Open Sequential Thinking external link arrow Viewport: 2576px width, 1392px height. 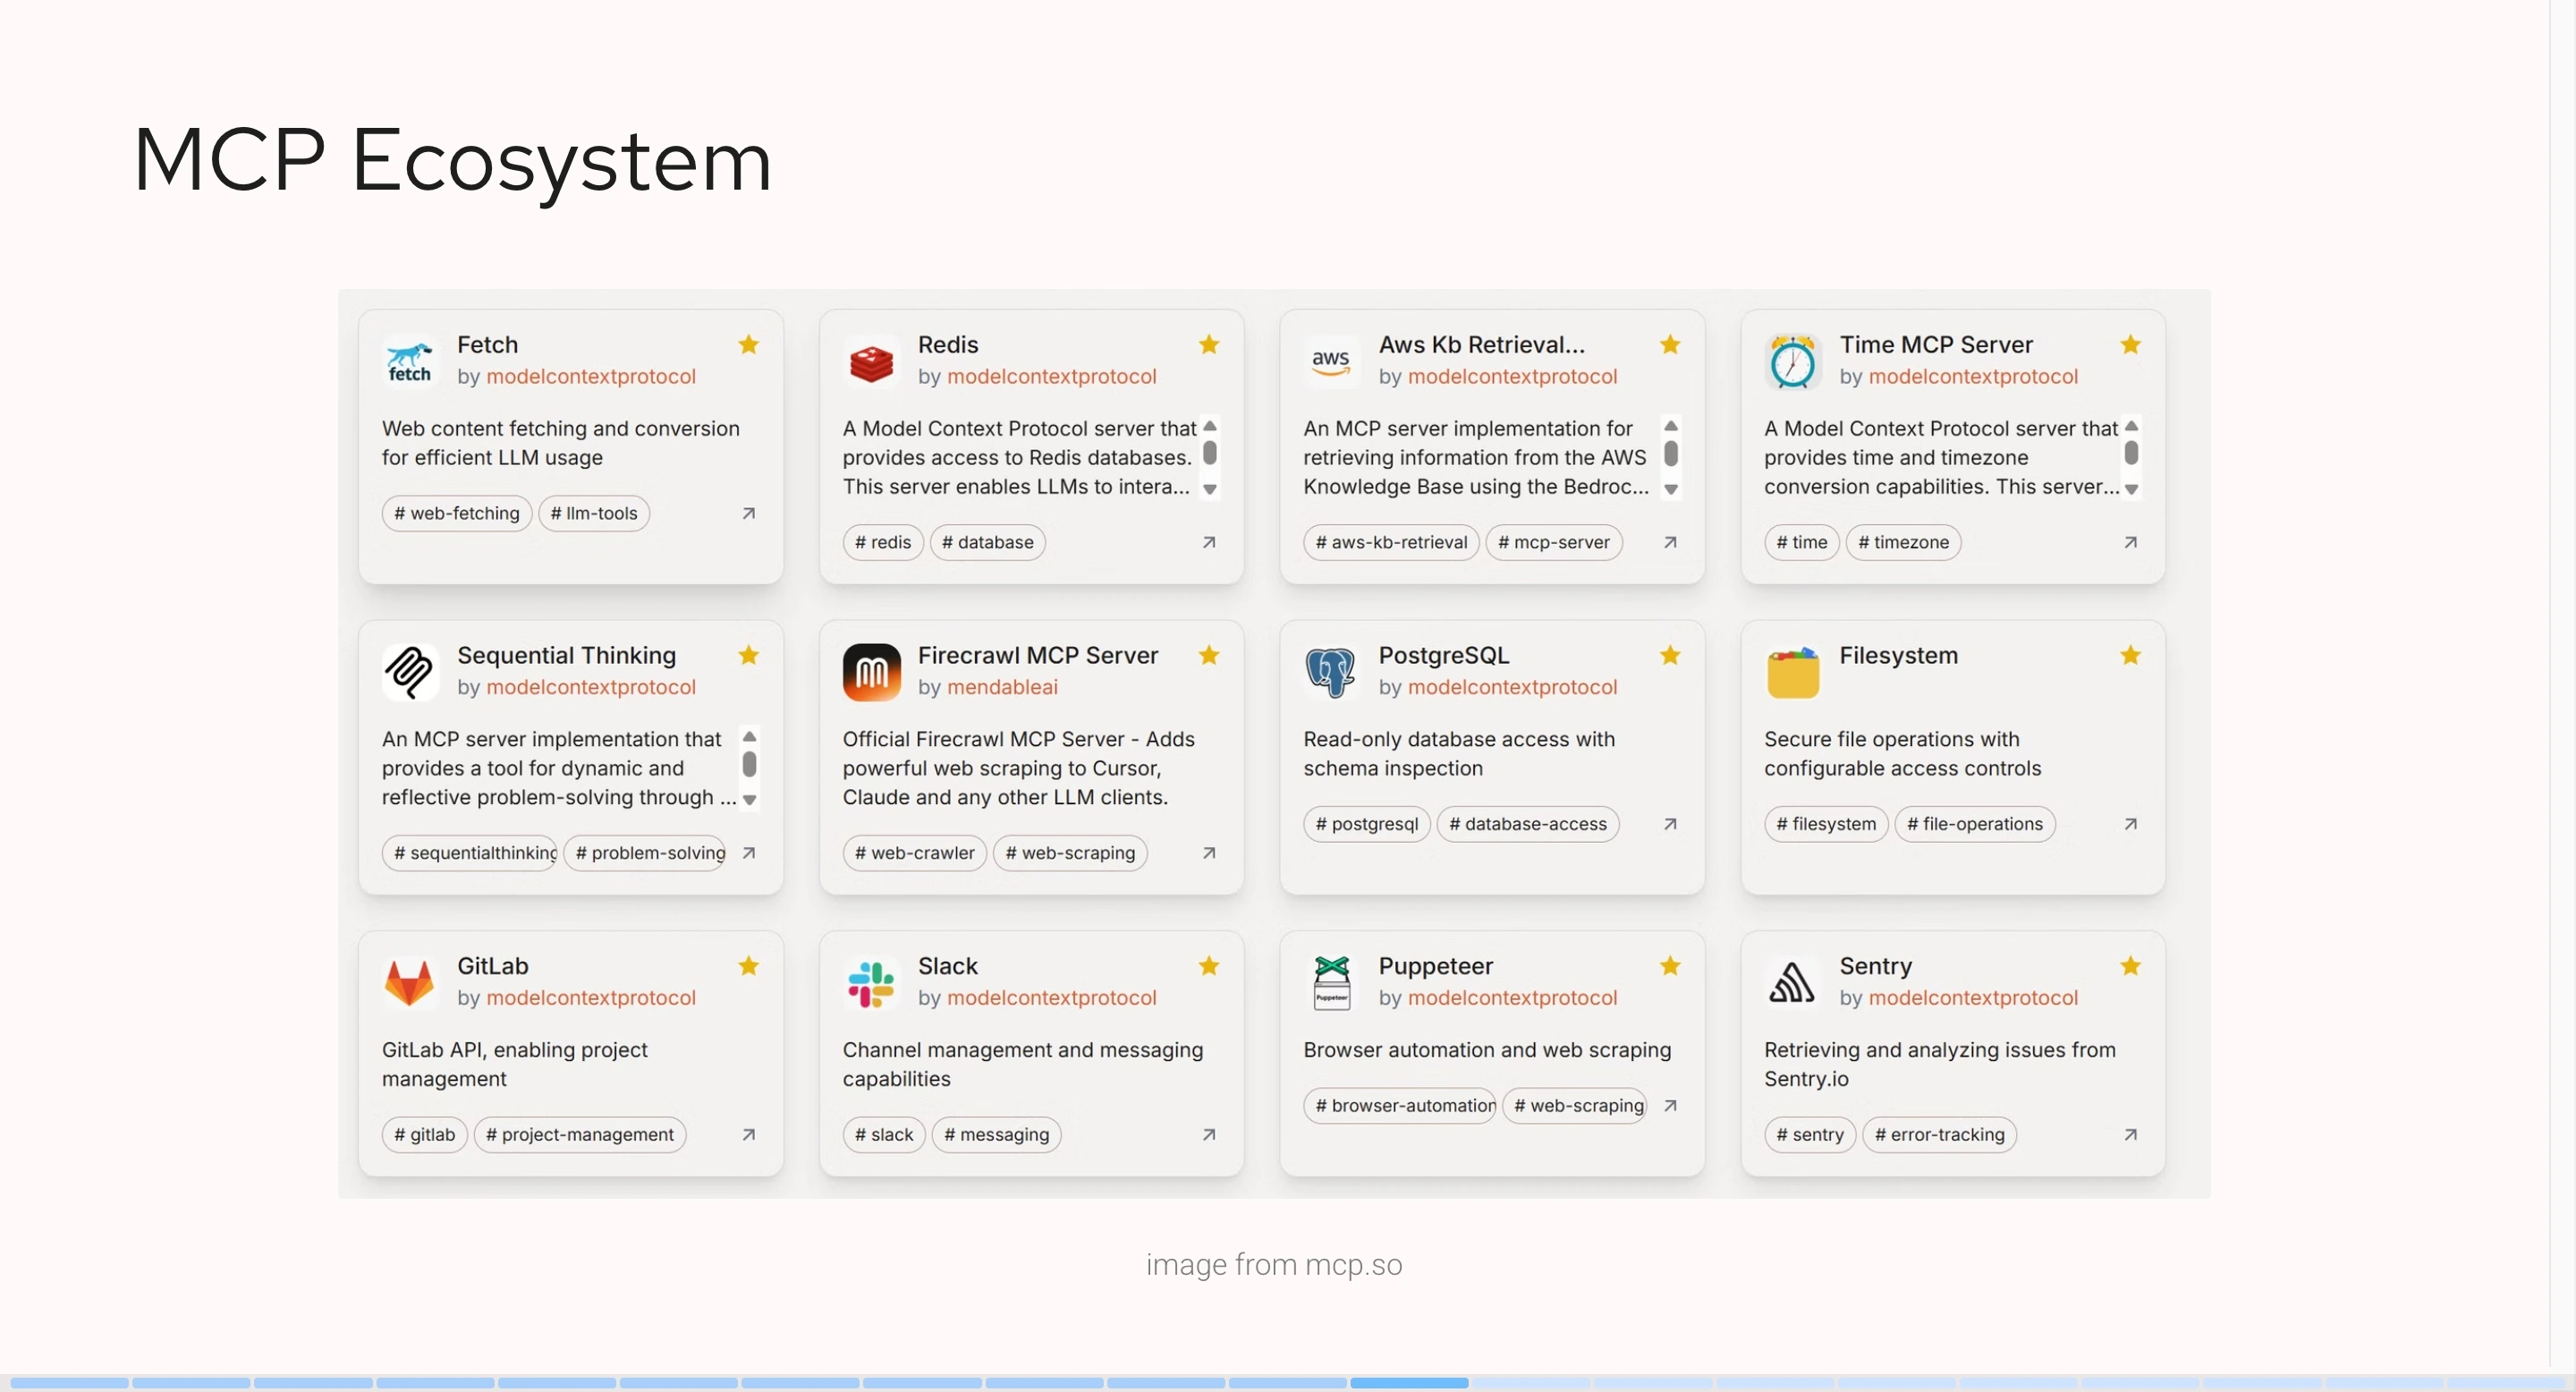tap(748, 853)
